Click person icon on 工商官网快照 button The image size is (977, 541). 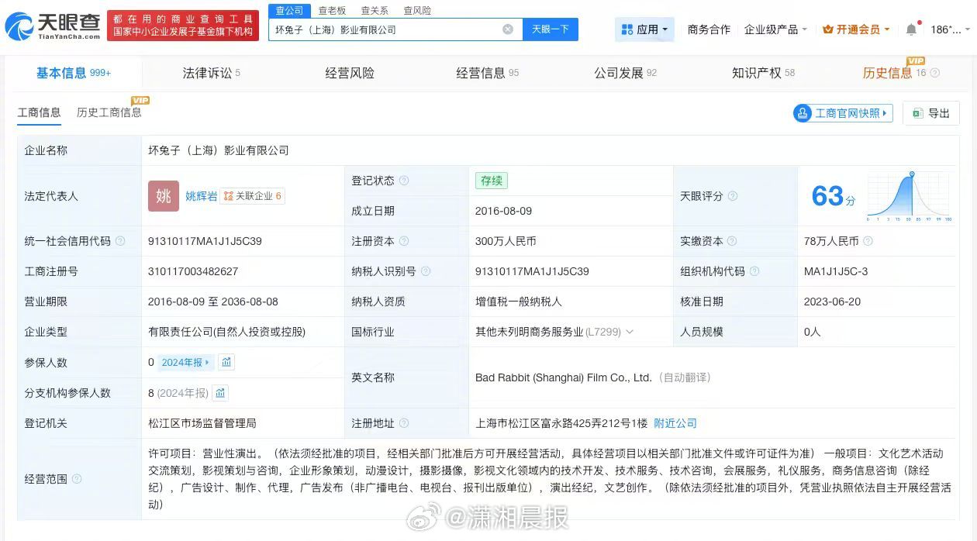803,113
